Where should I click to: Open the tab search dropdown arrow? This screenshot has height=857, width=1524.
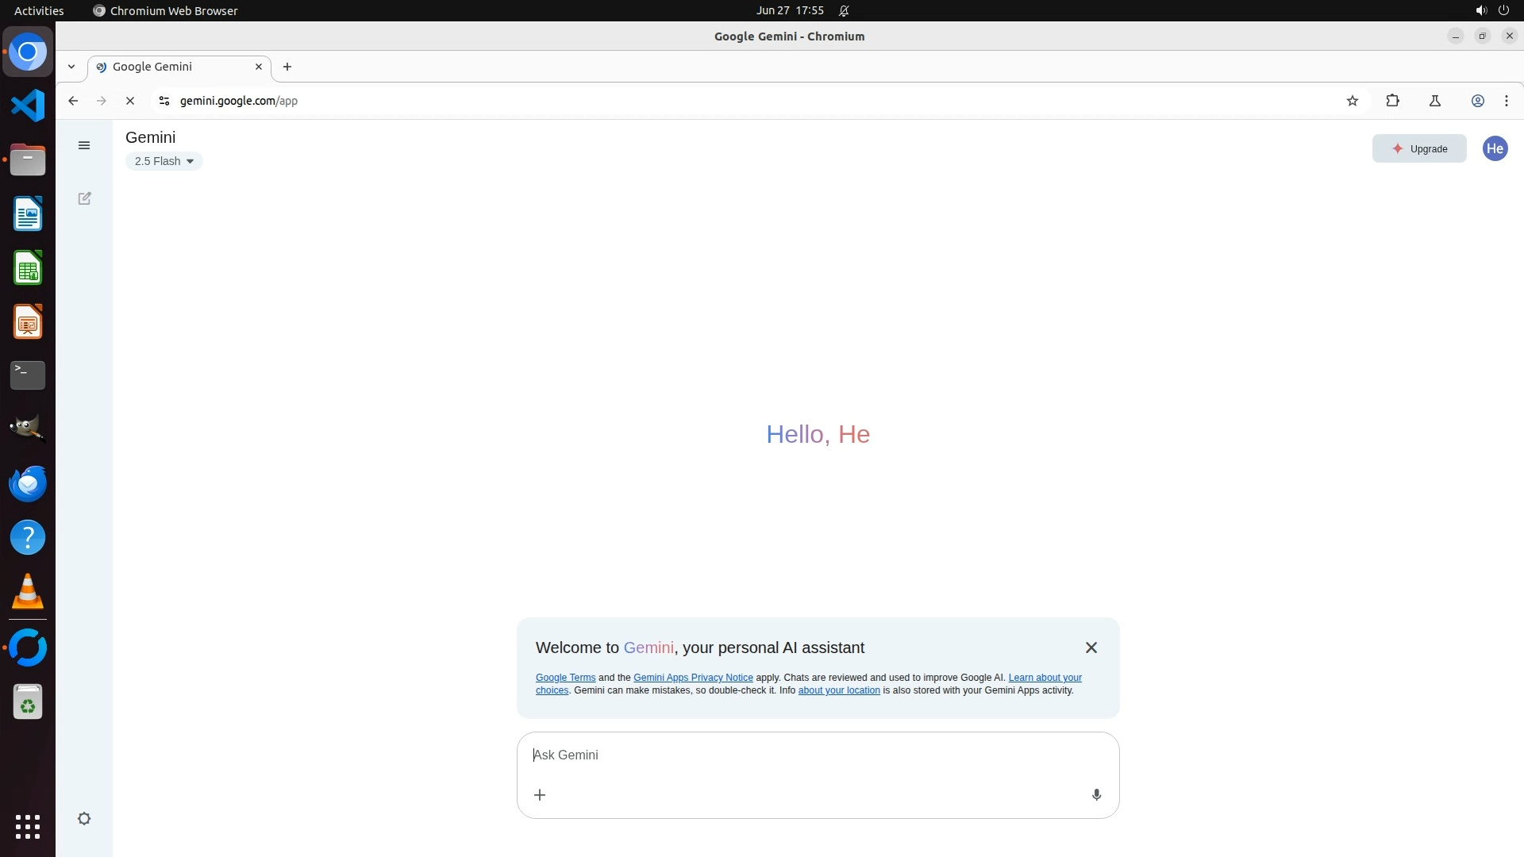pos(71,67)
